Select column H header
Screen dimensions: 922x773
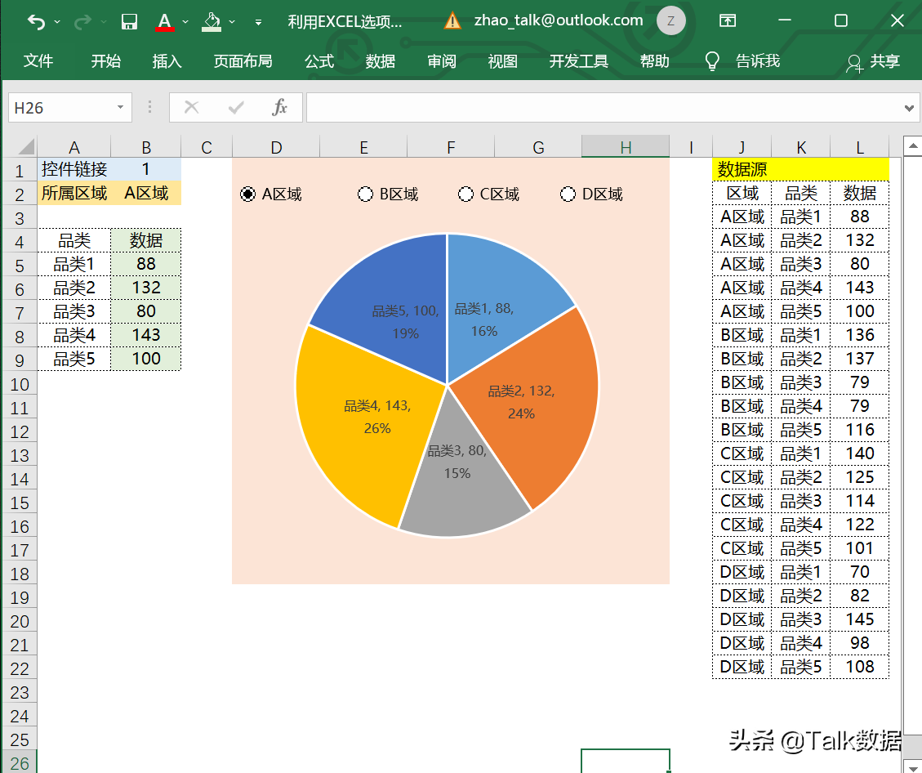[x=626, y=146]
